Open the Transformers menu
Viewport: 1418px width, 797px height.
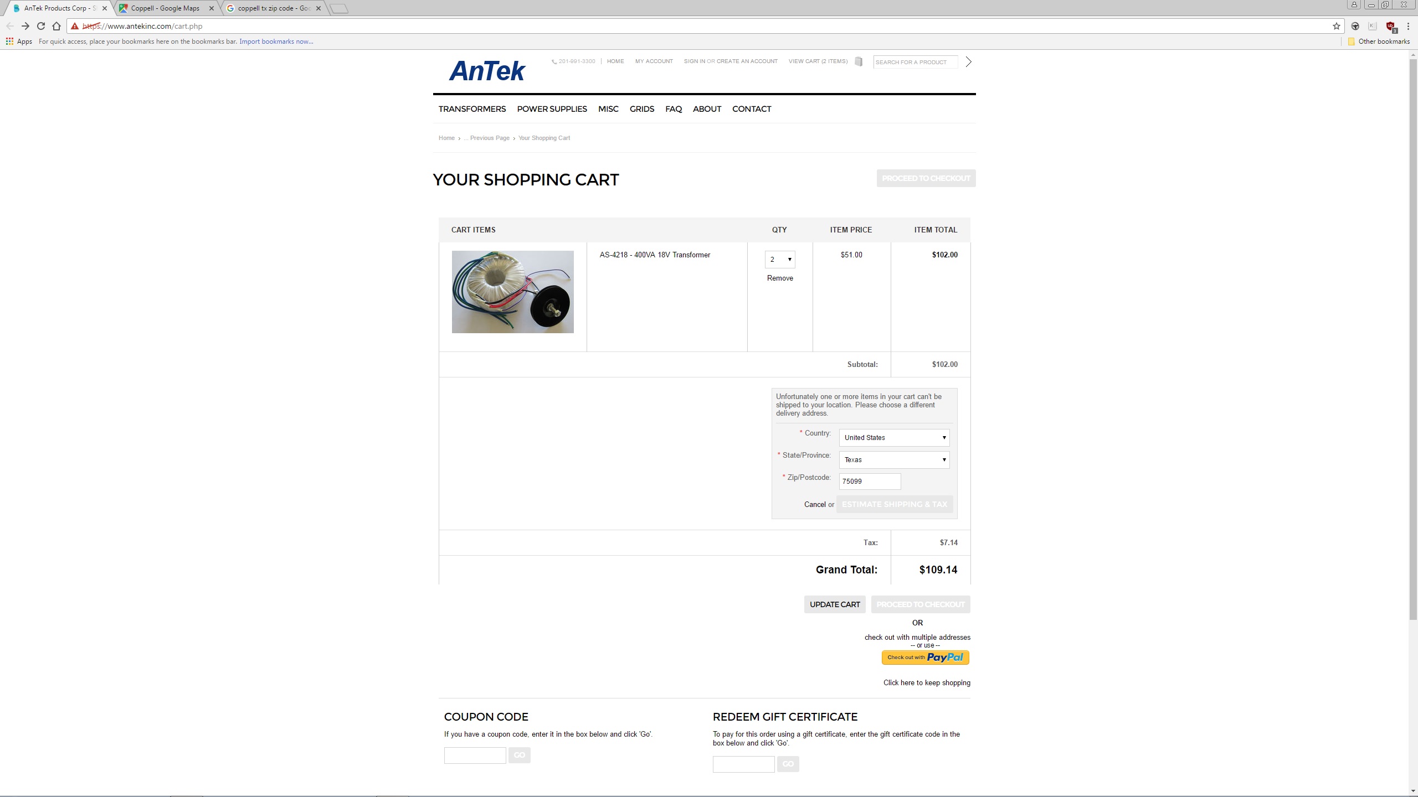point(472,109)
